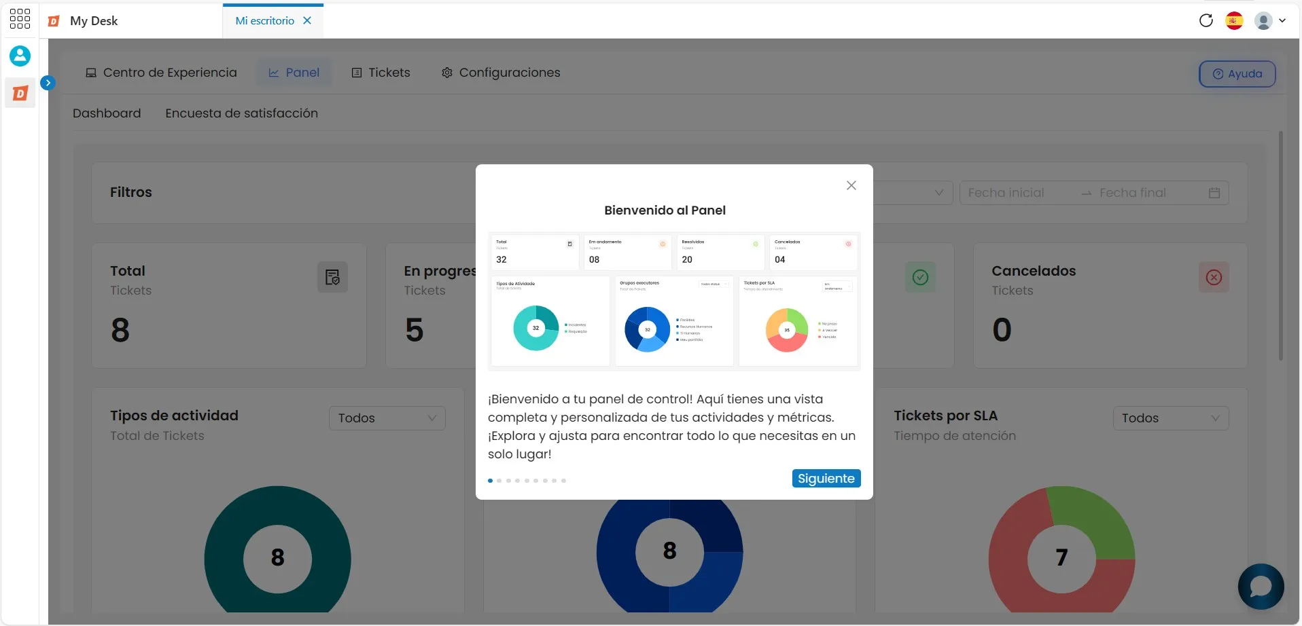Select the orange My Desk sidebar icon
The image size is (1302, 626).
(20, 93)
